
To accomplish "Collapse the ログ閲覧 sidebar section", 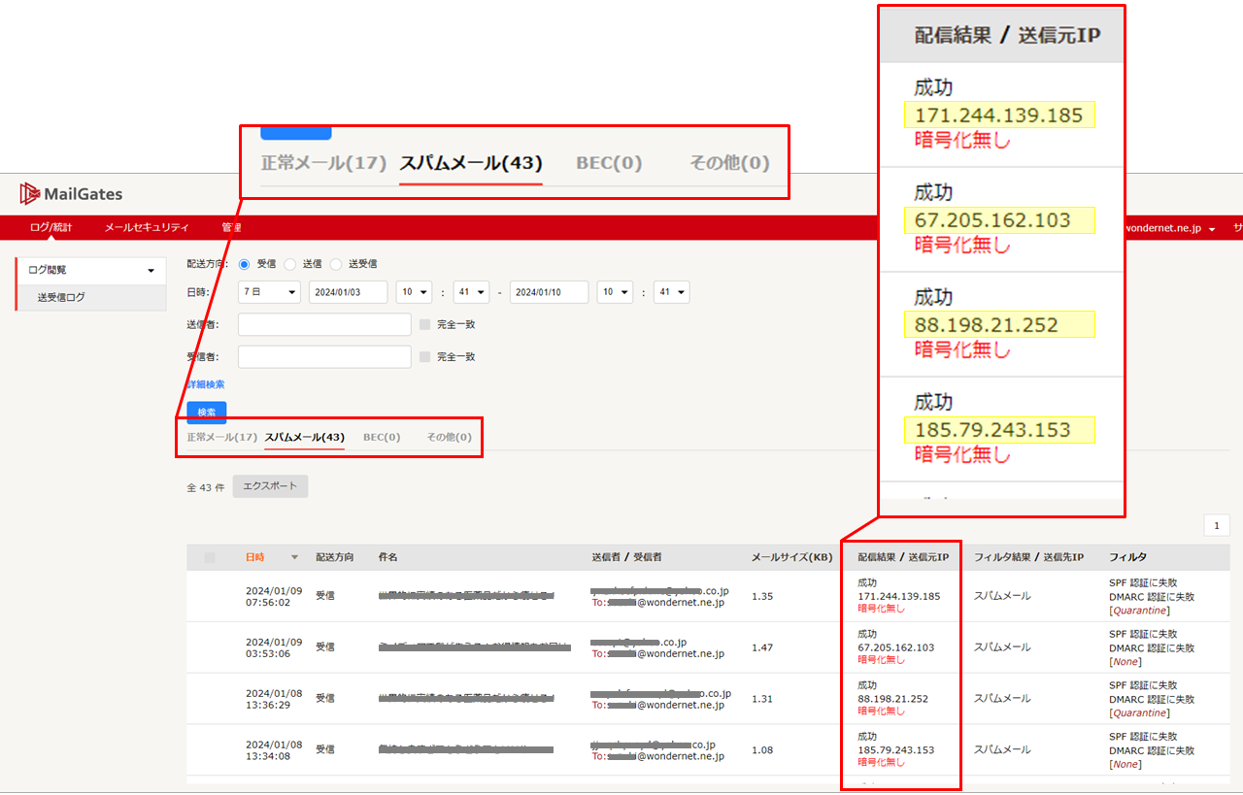I will coord(91,270).
